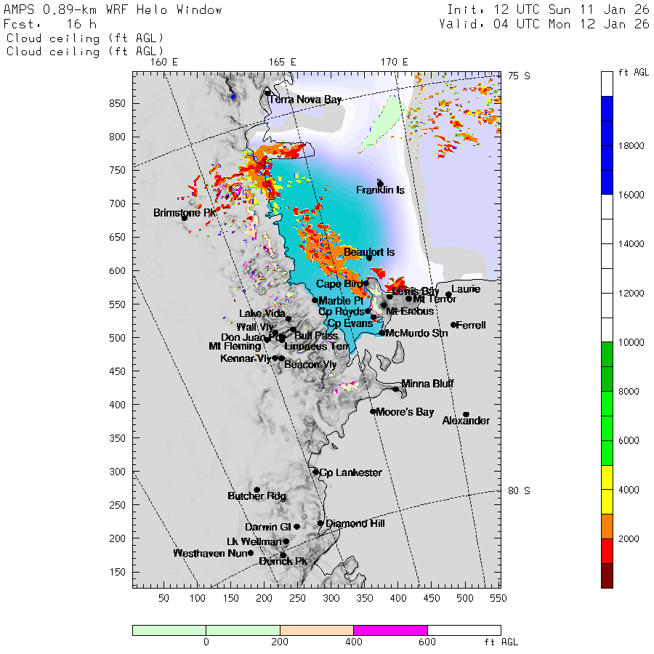
Task: Click the Butcher Rdg marker dot
Action: tap(257, 490)
